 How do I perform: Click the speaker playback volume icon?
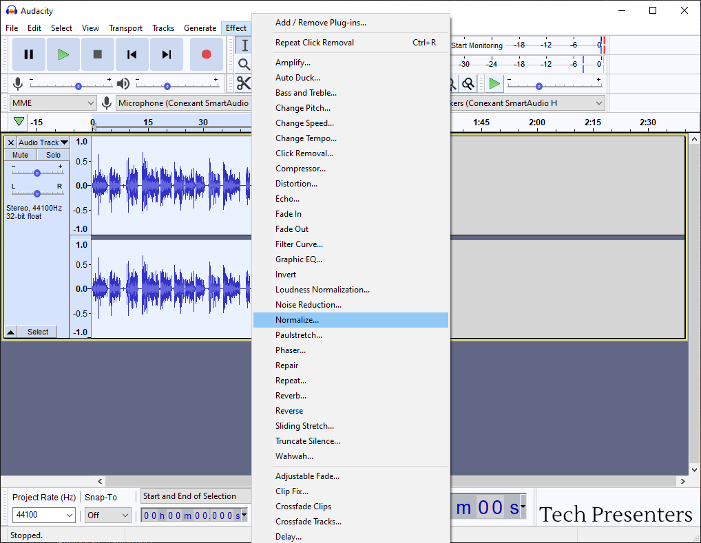(x=123, y=83)
